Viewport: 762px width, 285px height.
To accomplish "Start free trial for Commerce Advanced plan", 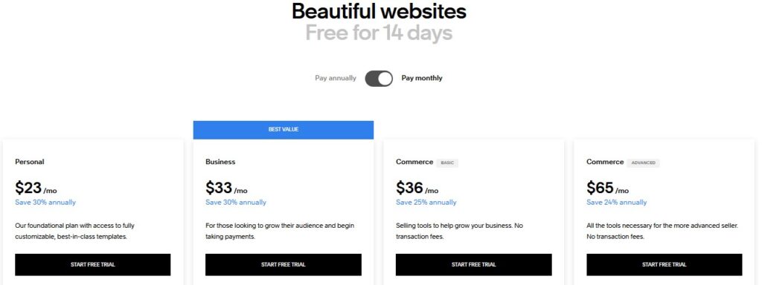I will (x=665, y=265).
